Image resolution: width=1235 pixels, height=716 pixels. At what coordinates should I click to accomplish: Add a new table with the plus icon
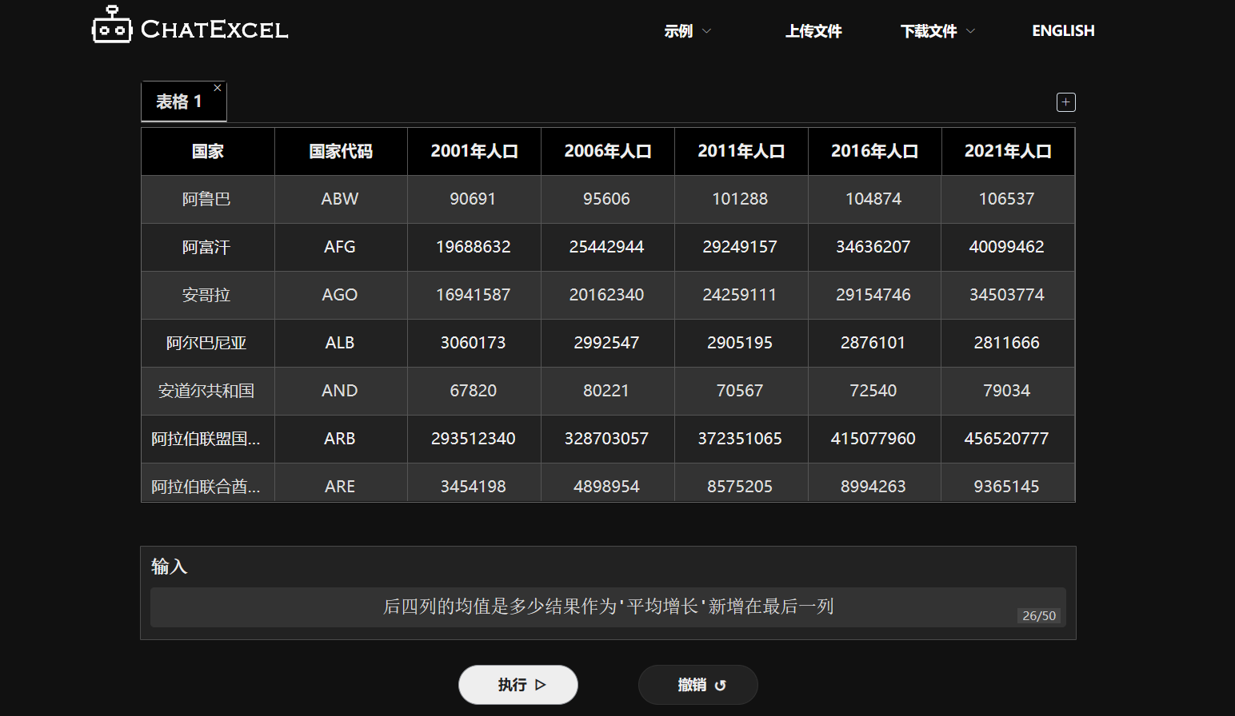tap(1066, 102)
